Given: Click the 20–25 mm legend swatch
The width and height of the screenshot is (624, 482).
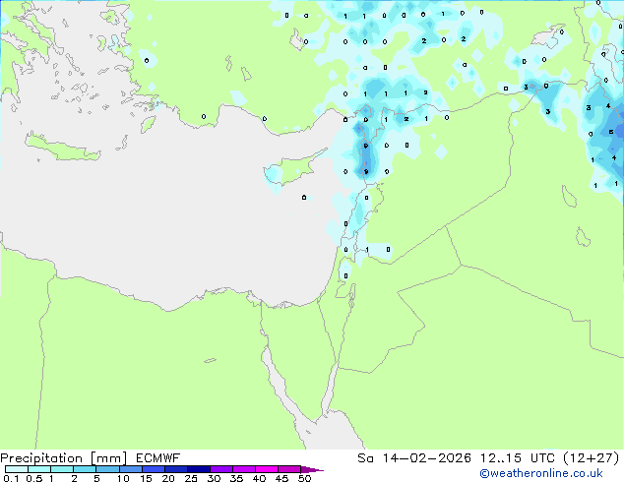Looking at the screenshot, I should 175,469.
